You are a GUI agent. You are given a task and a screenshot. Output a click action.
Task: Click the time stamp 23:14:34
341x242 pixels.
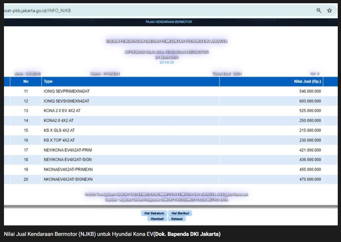[167, 62]
